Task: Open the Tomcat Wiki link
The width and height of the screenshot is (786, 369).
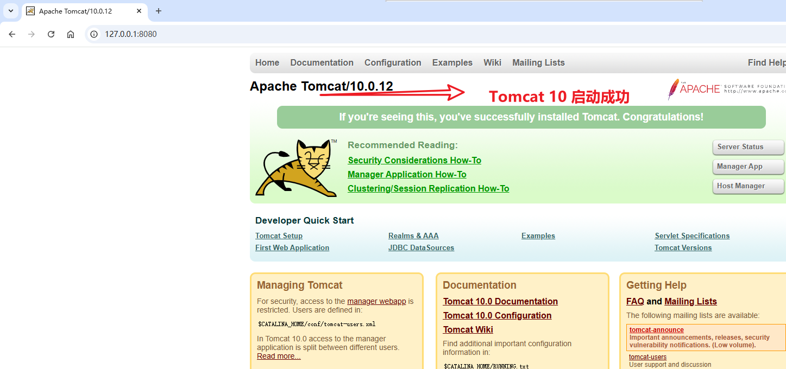Action: pyautogui.click(x=468, y=329)
